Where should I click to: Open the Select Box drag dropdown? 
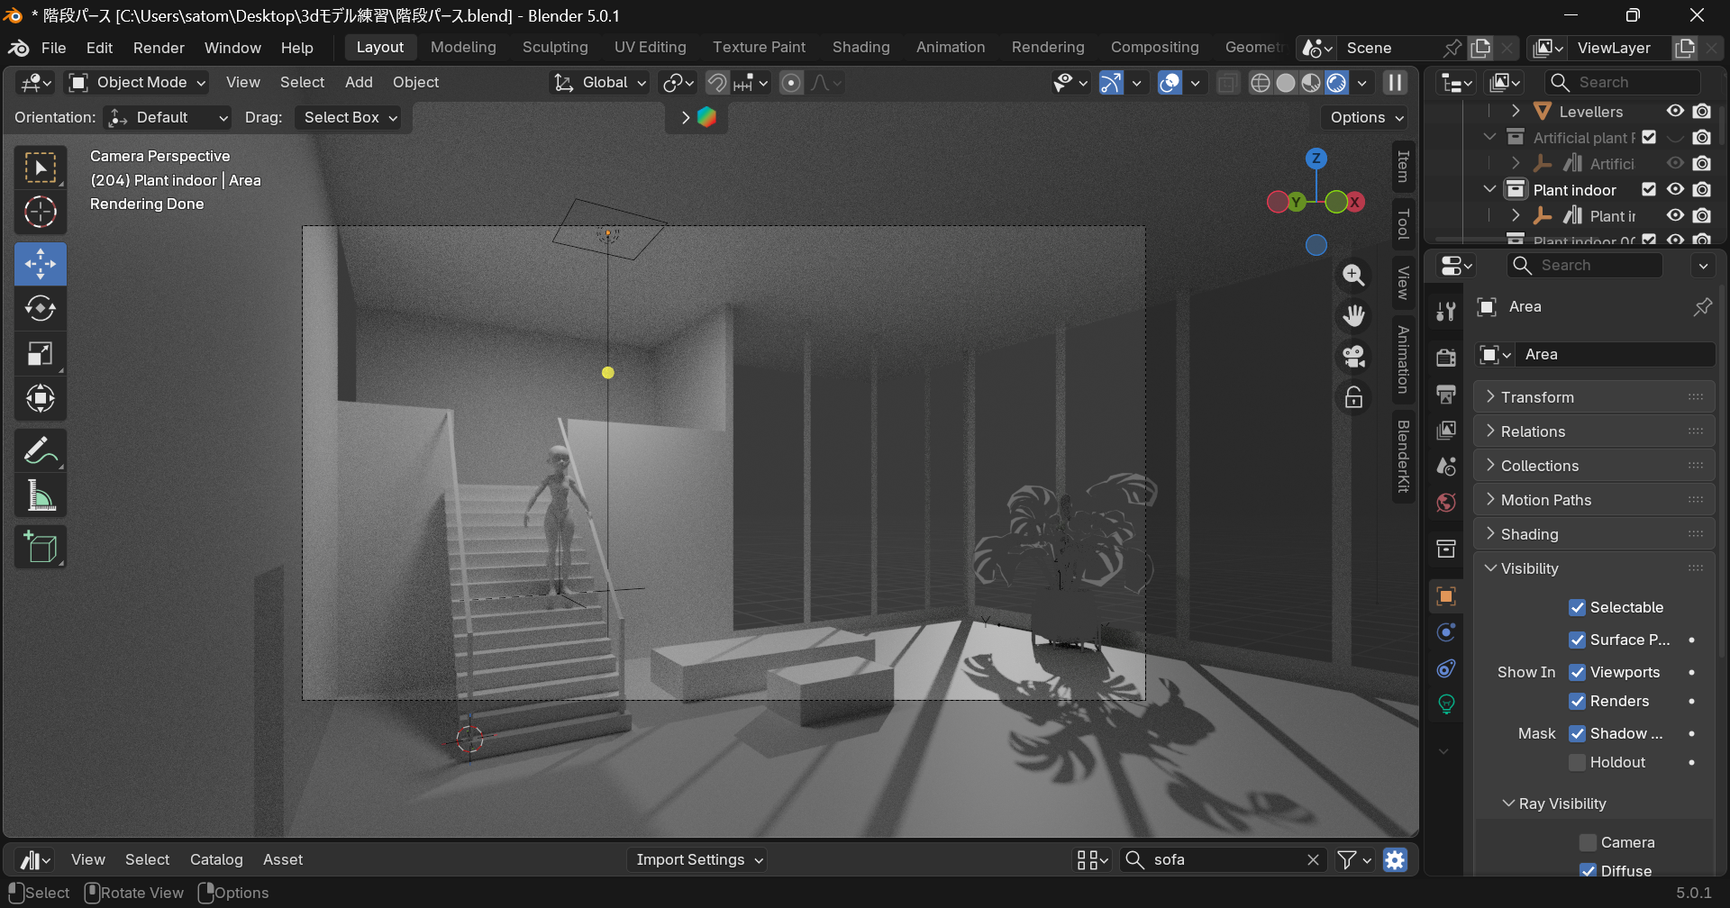350,118
